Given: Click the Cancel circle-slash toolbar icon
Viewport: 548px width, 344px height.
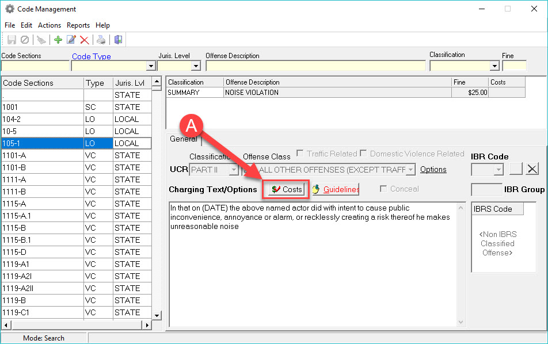Looking at the screenshot, I should coord(25,40).
